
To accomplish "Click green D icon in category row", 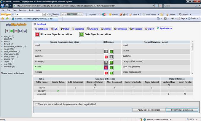I will coord(111,62).
